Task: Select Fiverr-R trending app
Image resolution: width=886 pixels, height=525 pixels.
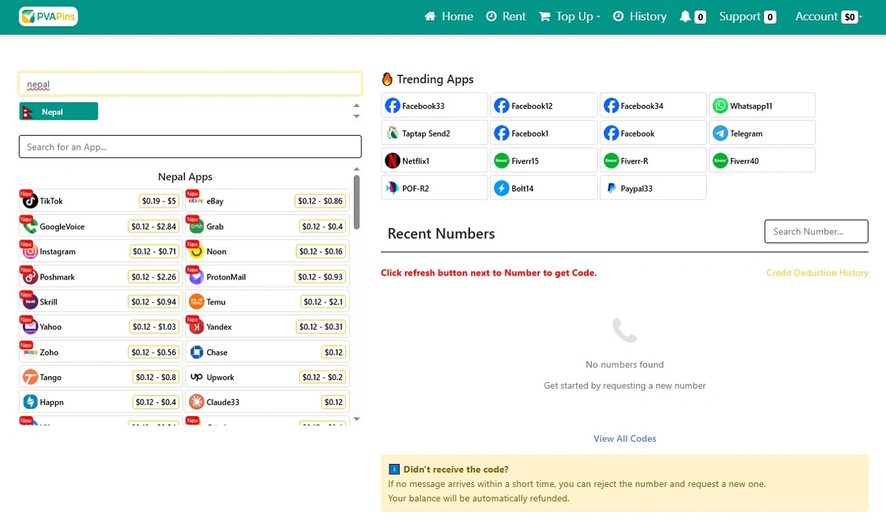Action: tap(653, 161)
